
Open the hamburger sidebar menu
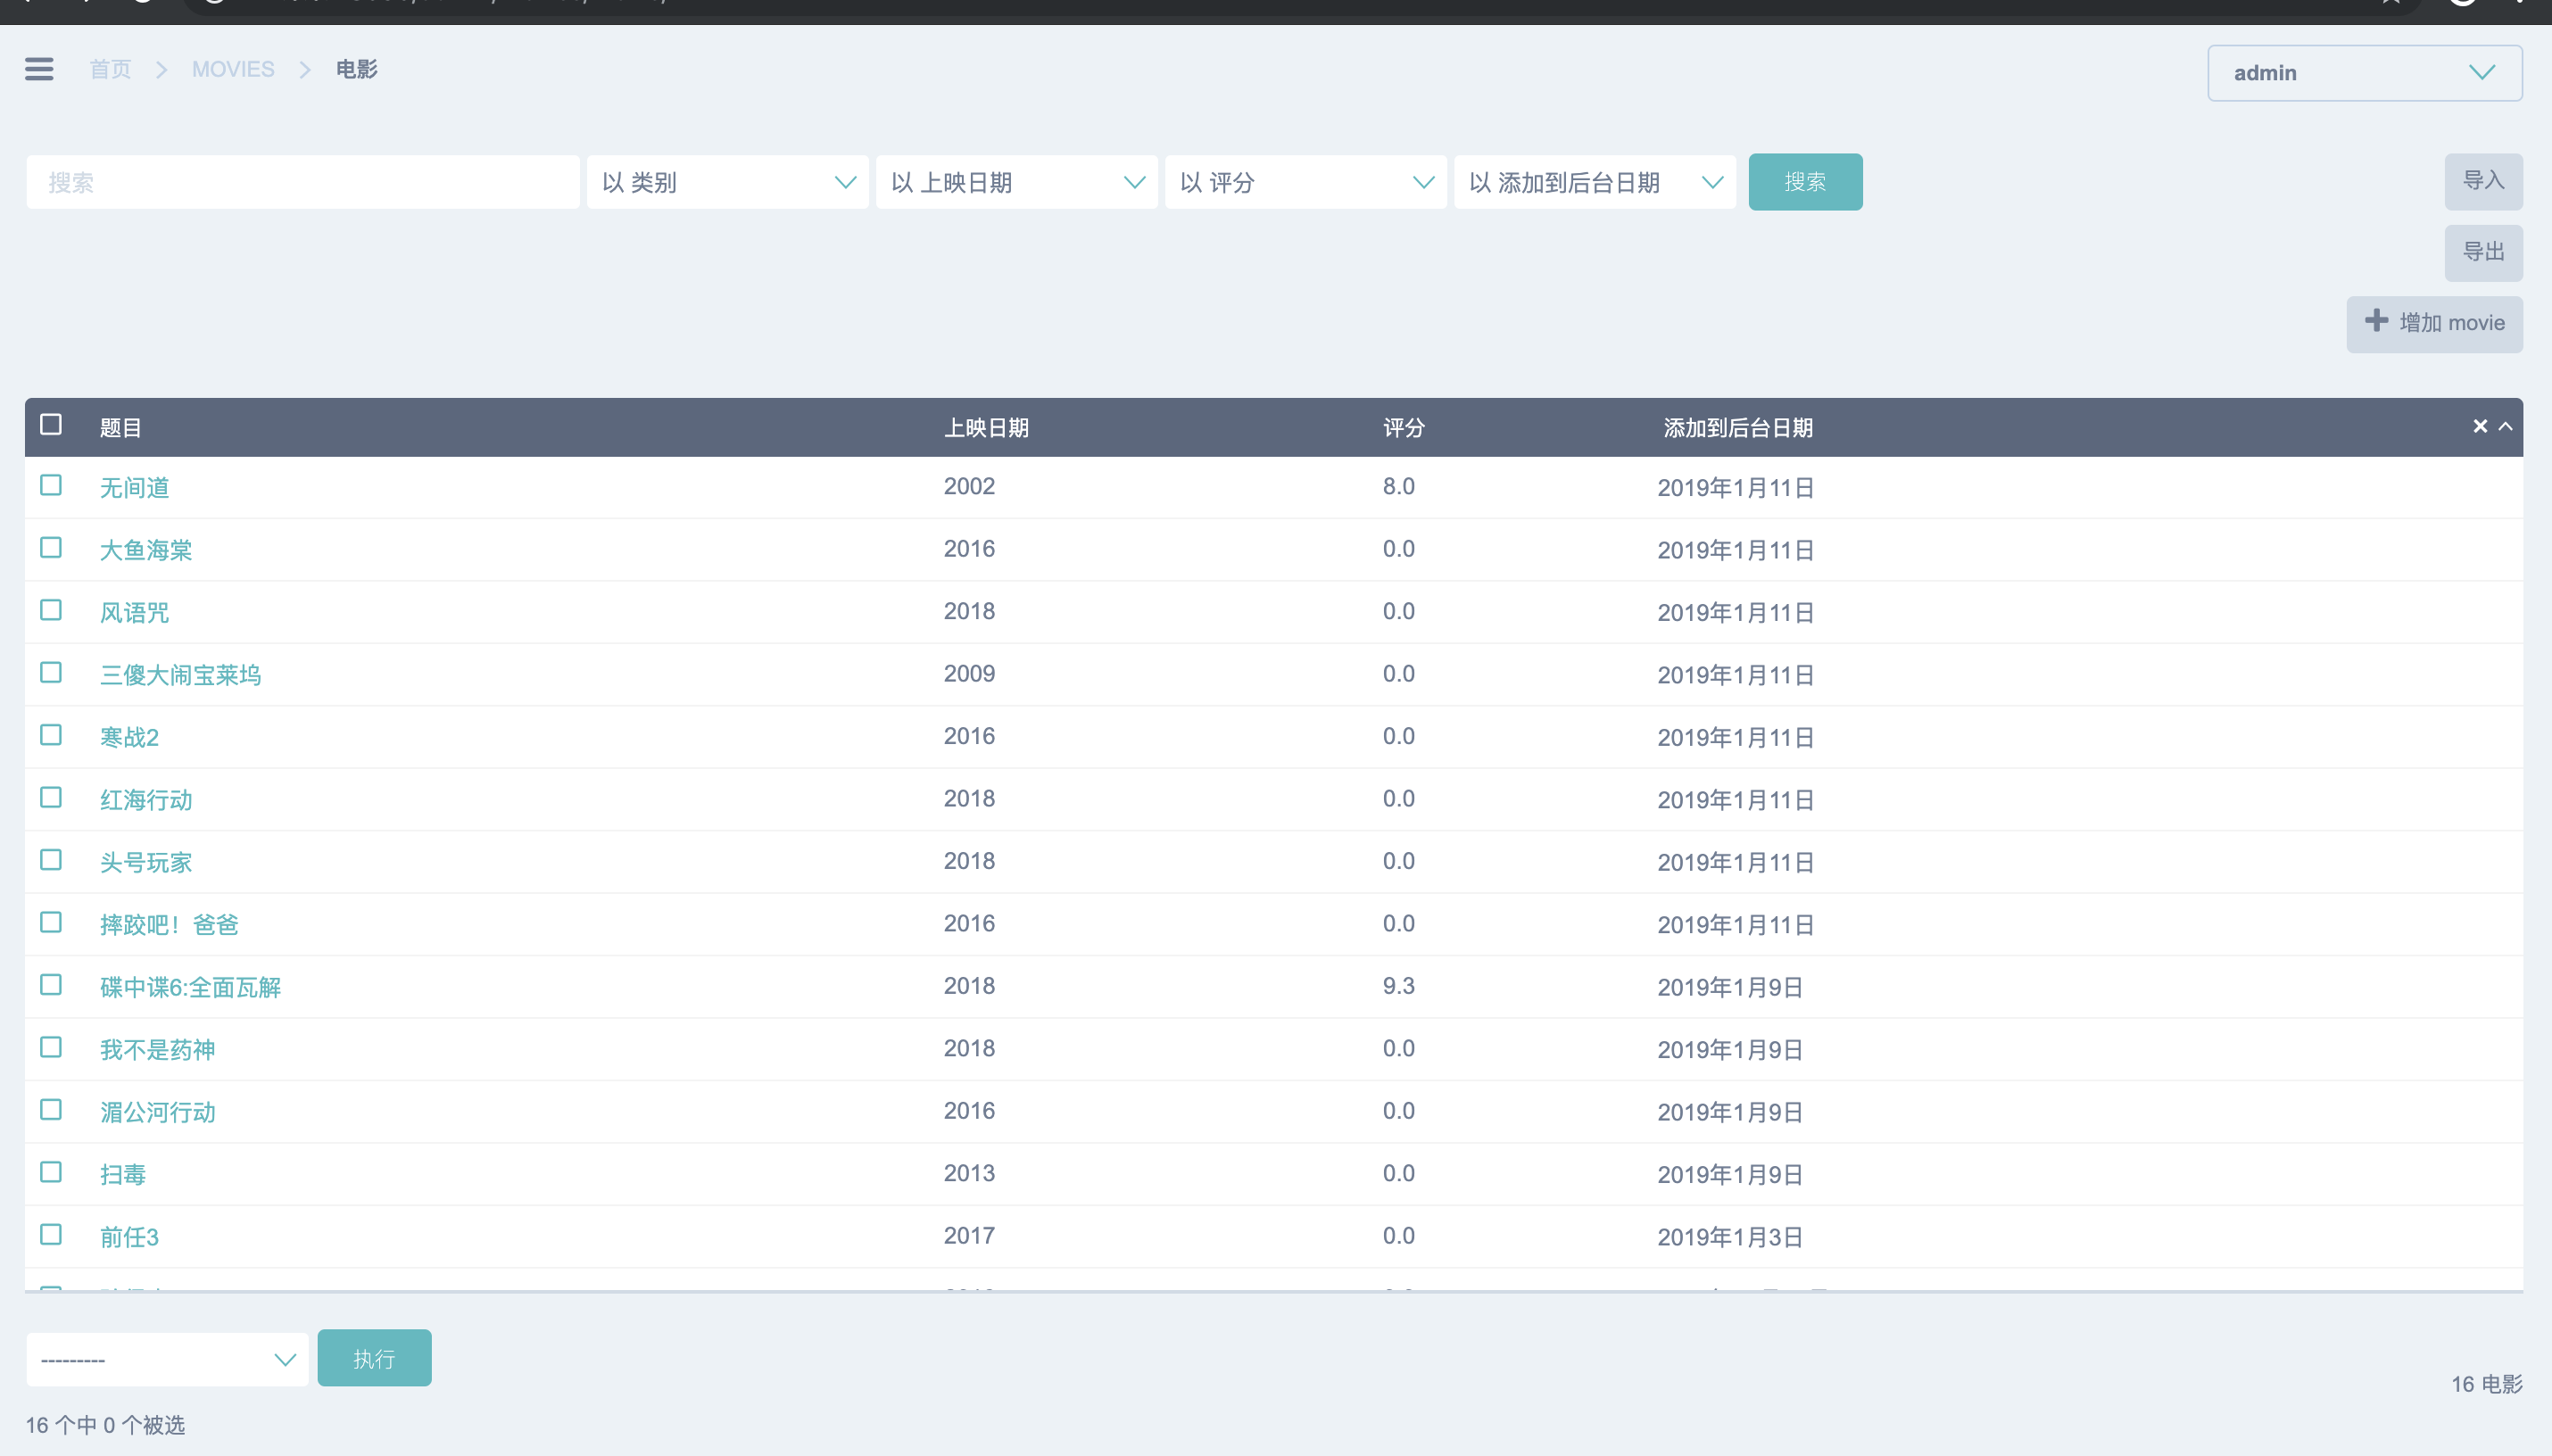[x=39, y=69]
